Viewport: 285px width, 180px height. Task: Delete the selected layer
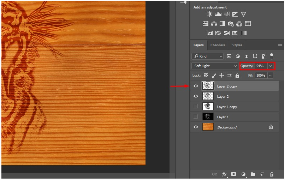pos(272,174)
